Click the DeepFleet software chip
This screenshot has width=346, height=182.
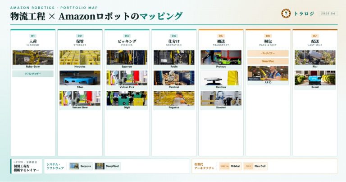[108, 166]
